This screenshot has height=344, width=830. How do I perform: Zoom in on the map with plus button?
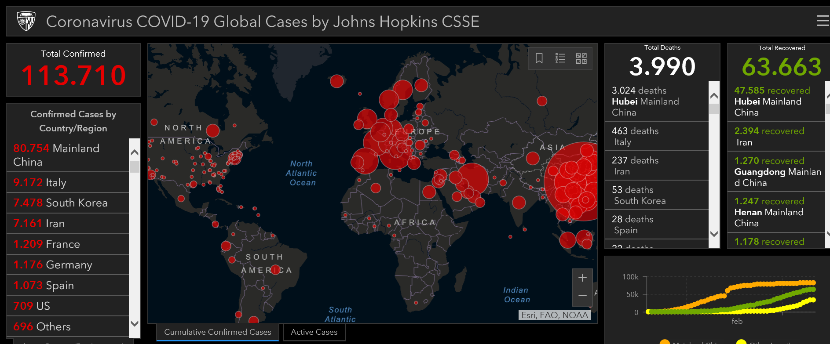pos(582,278)
